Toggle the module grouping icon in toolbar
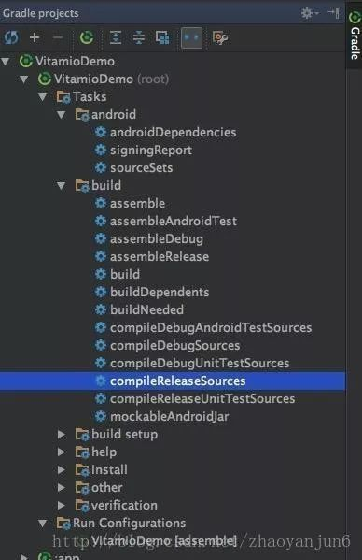 [162, 37]
